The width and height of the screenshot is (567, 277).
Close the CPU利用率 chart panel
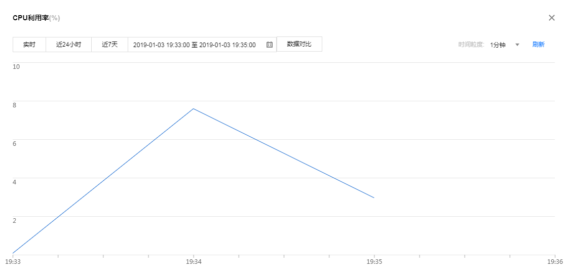552,18
